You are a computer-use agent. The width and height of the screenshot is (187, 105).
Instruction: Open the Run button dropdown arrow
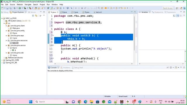22,8
